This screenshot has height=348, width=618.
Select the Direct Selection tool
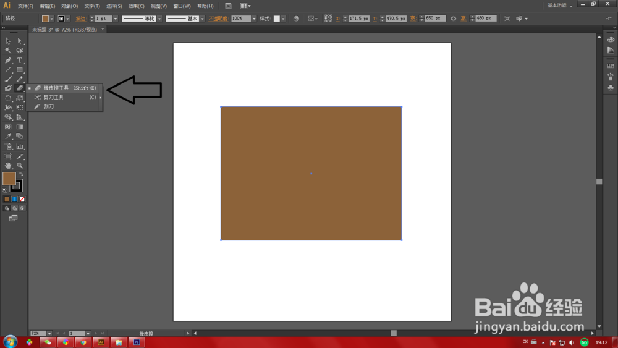point(20,41)
